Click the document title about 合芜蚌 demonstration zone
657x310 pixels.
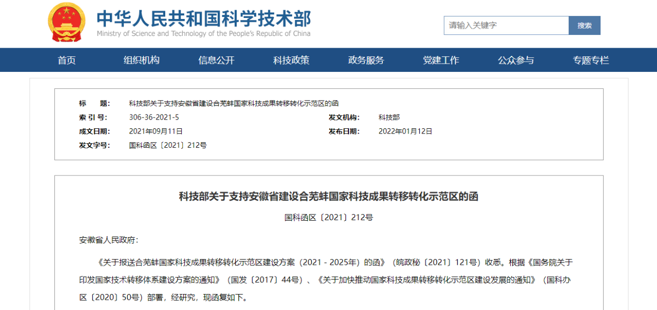[x=234, y=103]
